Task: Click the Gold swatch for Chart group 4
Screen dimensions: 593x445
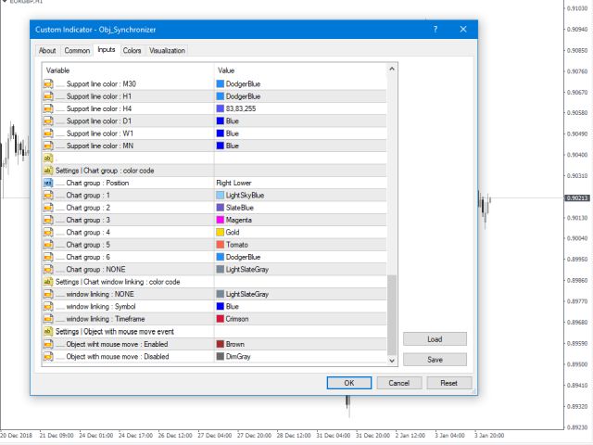Action: (221, 233)
